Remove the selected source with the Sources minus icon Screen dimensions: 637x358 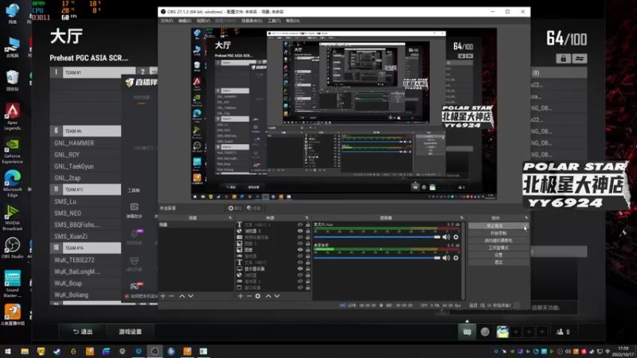(x=249, y=296)
